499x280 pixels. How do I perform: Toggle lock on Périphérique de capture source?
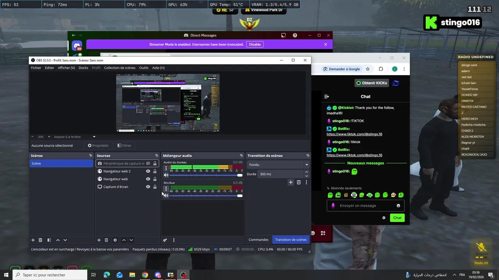[155, 163]
